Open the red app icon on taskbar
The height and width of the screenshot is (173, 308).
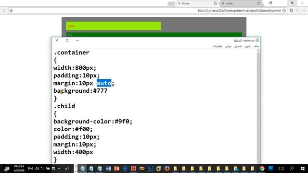pos(133,169)
